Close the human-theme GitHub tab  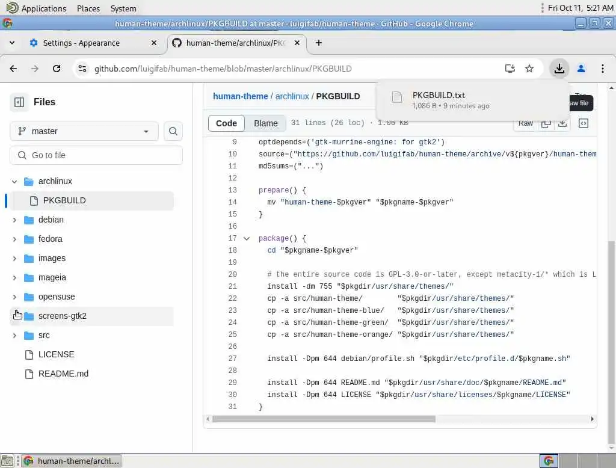[x=297, y=43]
